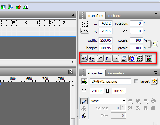Click the Flip Horizontal transform button
160x125 pixels.
(x=84, y=58)
